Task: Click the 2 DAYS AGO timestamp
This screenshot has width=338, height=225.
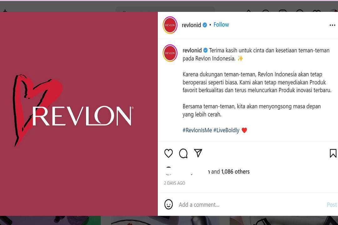Action: pyautogui.click(x=174, y=183)
